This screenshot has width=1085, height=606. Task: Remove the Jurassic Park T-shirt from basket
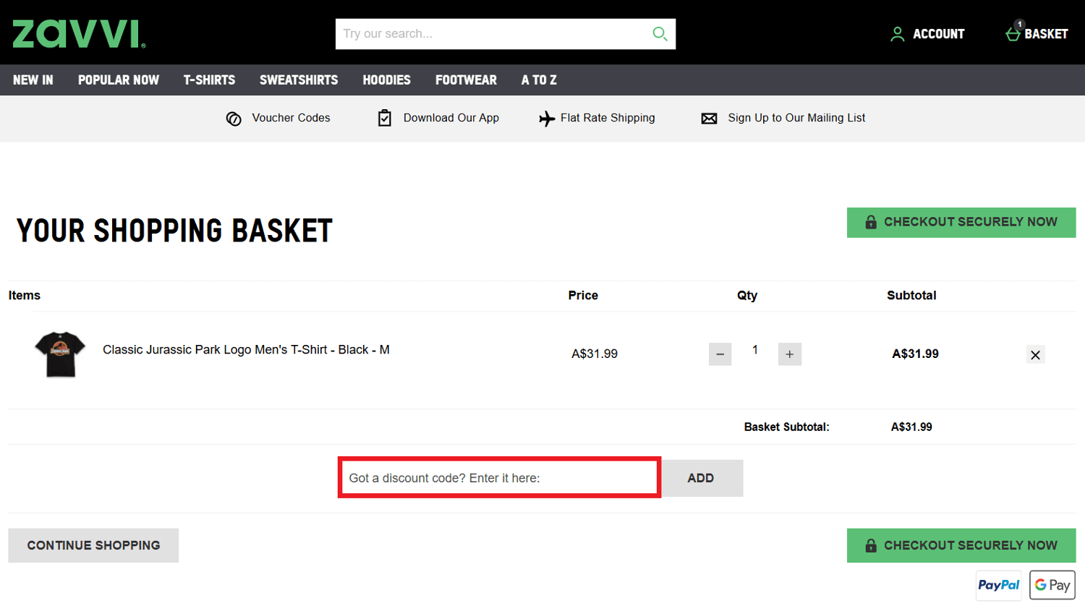click(x=1035, y=354)
